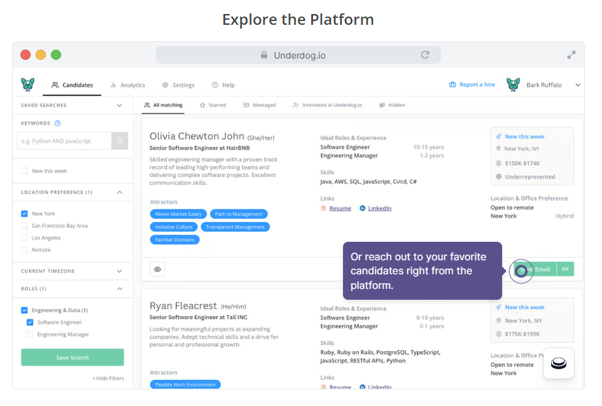
Task: Open the Intercom chat bubble
Action: (x=558, y=363)
